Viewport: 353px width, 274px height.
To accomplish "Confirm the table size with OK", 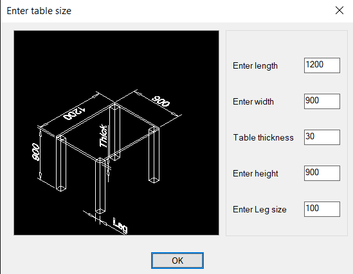I will click(x=177, y=261).
